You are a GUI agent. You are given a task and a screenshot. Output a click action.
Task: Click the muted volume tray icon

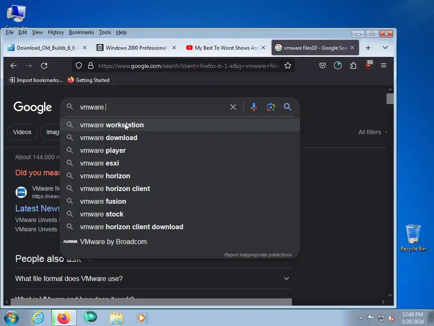point(391,318)
